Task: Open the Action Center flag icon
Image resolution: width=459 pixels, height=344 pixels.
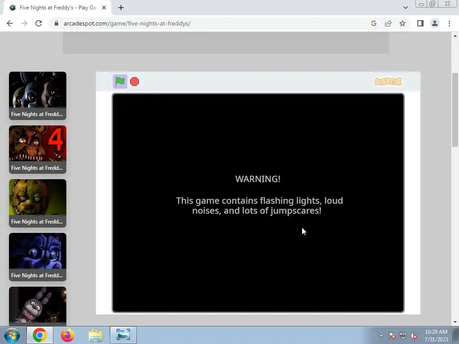Action: [392, 336]
